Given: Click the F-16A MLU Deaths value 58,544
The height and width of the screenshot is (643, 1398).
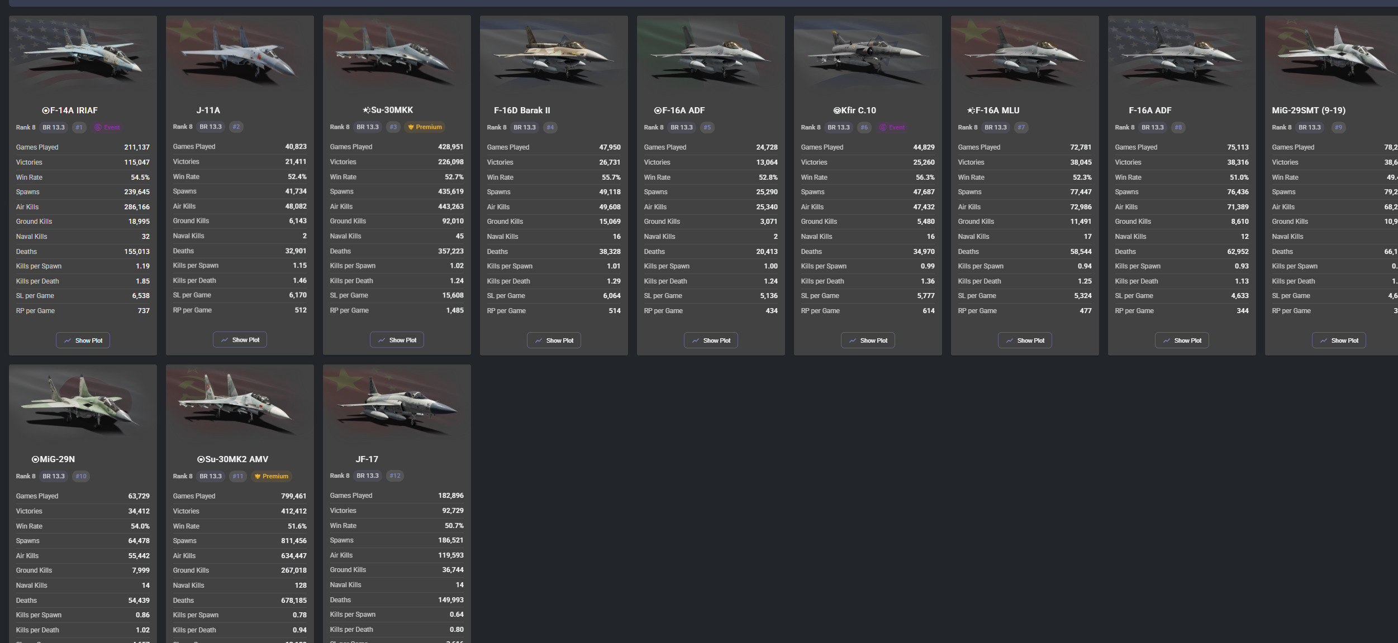Looking at the screenshot, I should [1081, 252].
